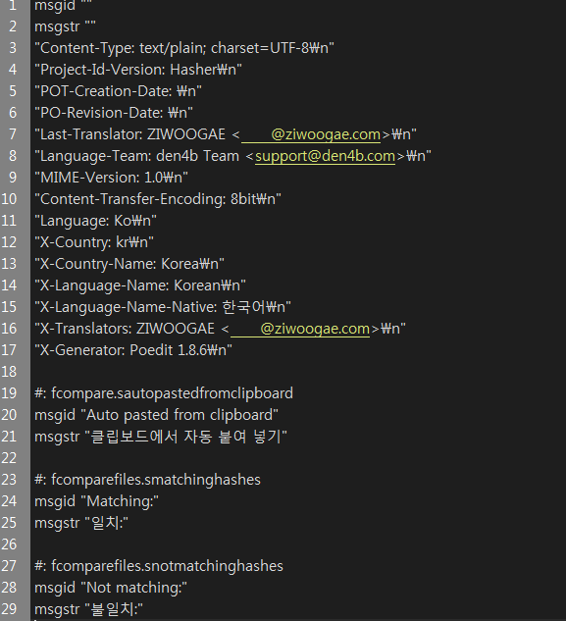This screenshot has height=621, width=566.
Task: Click the "POT-Creation-Date:" line
Action: [118, 91]
